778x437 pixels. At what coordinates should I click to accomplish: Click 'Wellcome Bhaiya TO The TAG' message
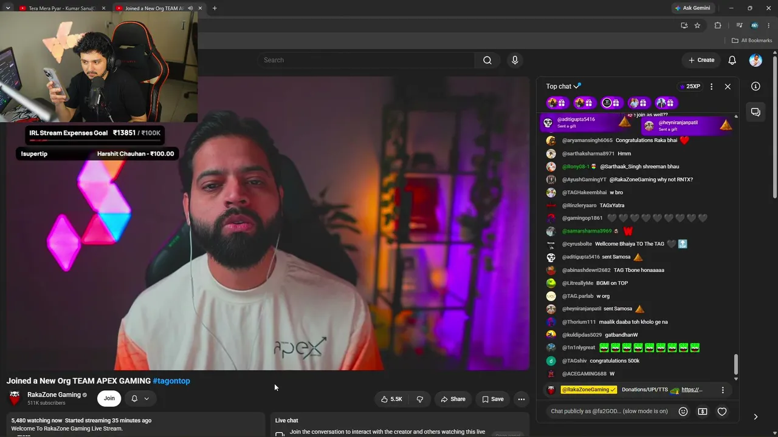coord(630,244)
